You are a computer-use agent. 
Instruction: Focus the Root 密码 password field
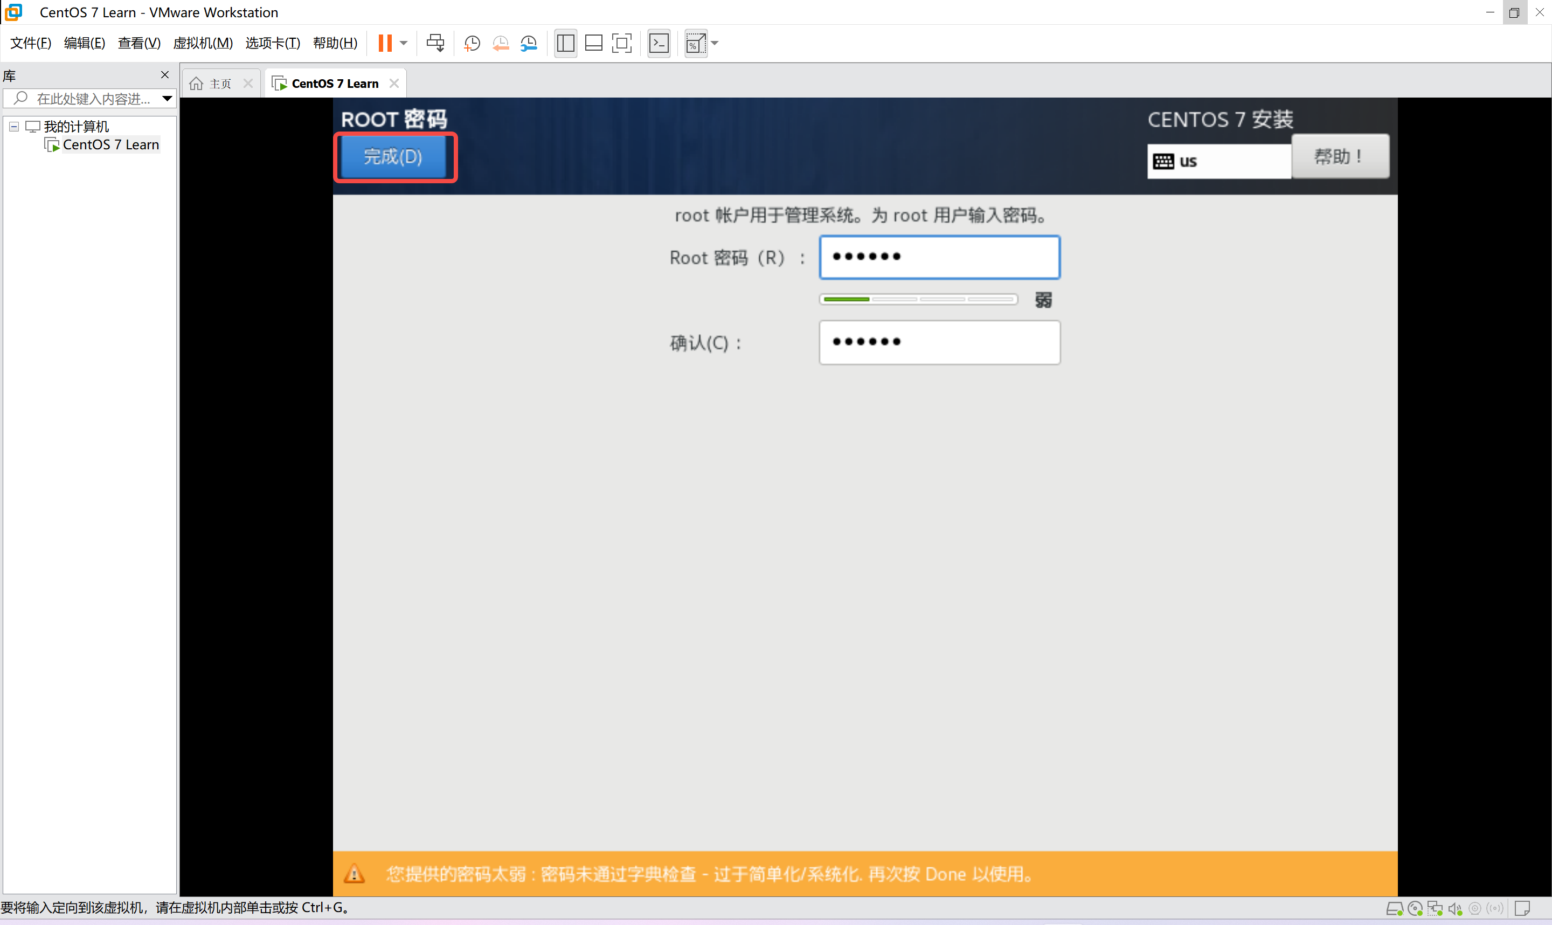(x=939, y=257)
